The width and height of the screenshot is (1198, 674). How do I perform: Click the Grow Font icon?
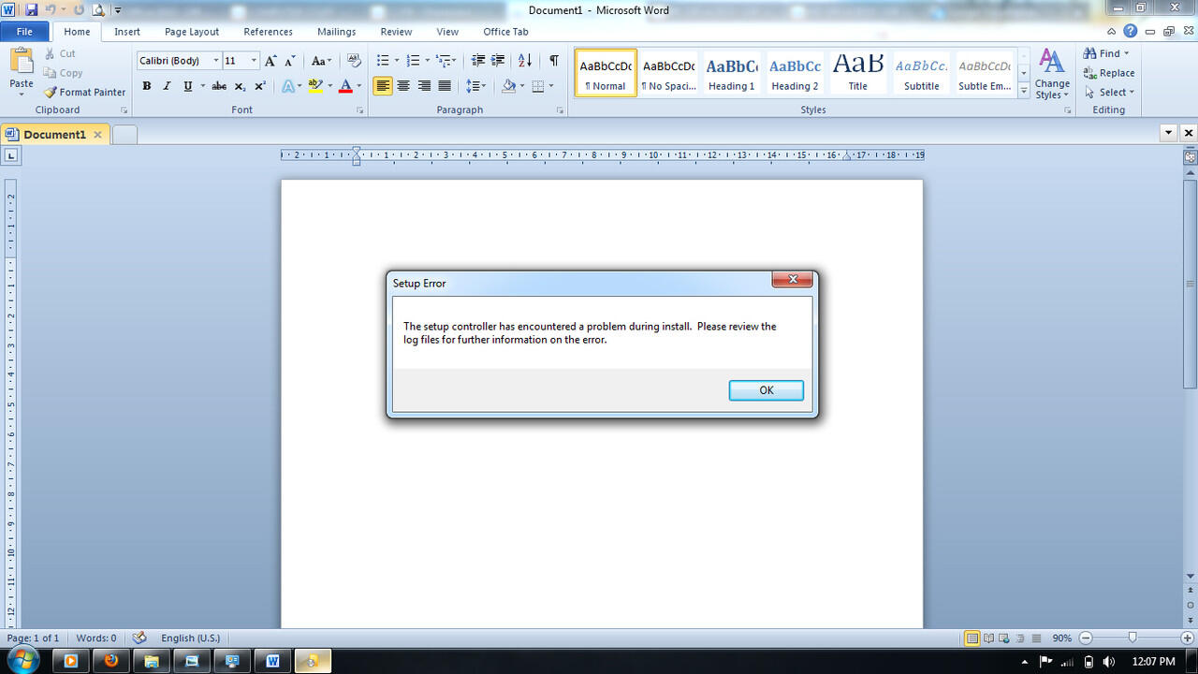(x=270, y=61)
